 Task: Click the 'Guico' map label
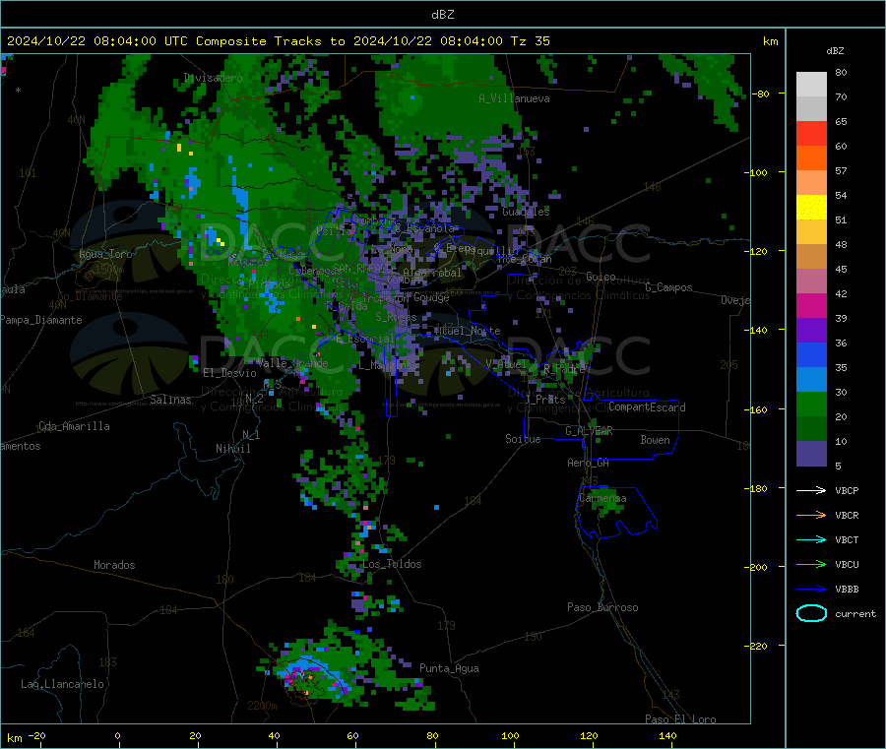[x=601, y=277]
